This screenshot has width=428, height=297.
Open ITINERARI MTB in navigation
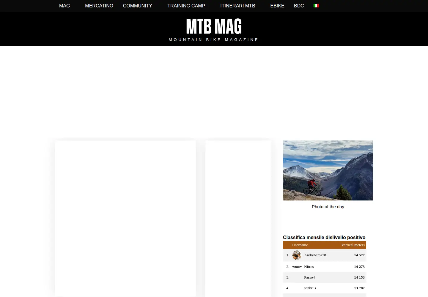click(x=237, y=6)
